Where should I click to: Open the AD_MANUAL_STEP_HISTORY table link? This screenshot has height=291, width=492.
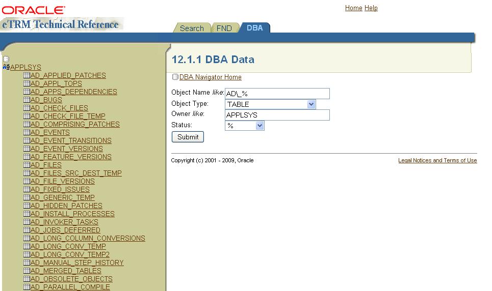pyautogui.click(x=77, y=263)
